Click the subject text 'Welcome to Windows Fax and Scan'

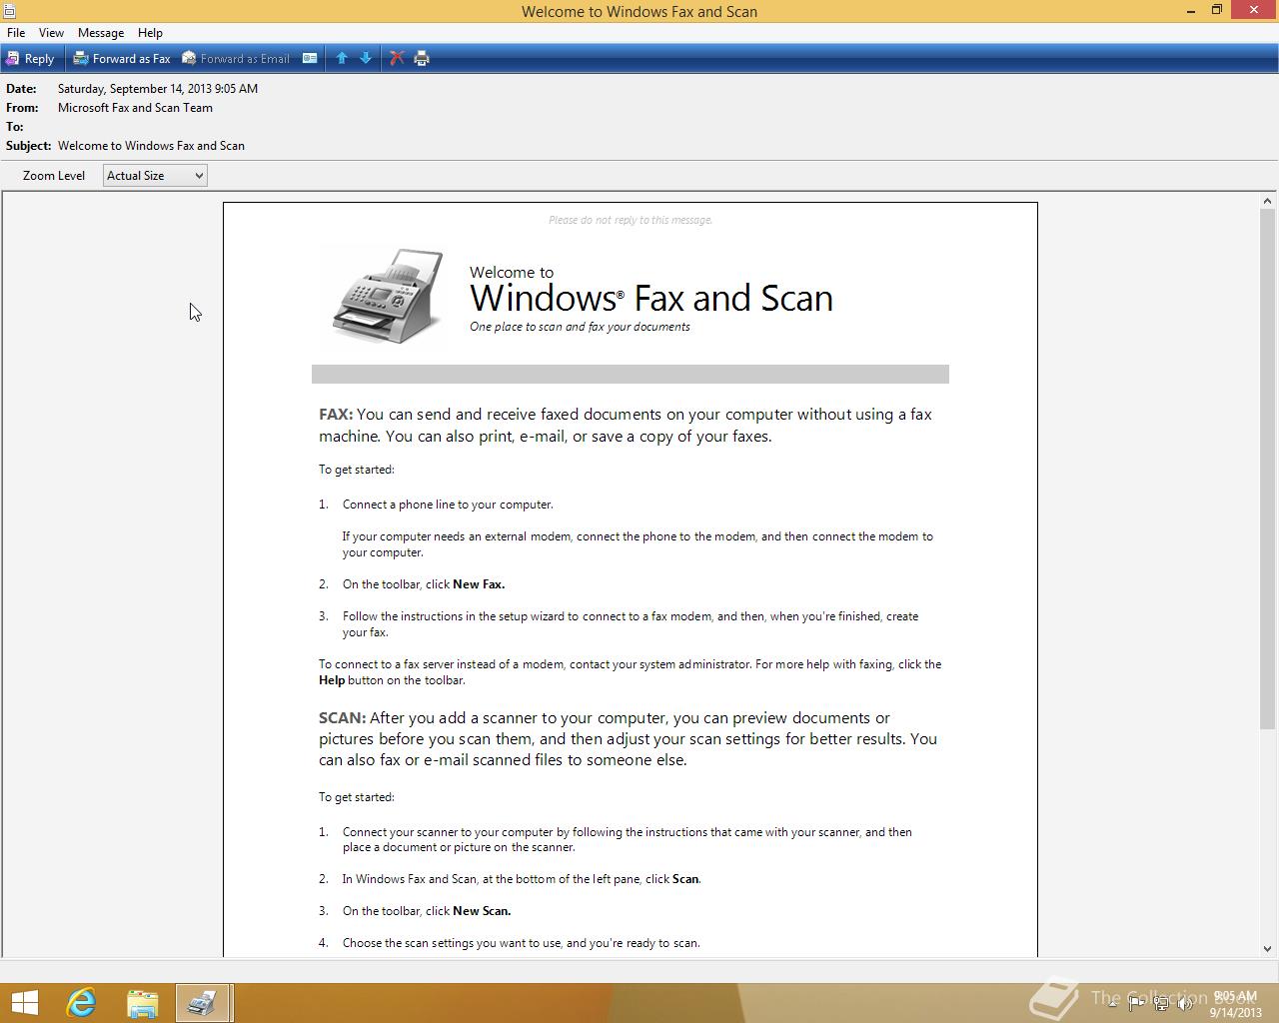(x=151, y=146)
